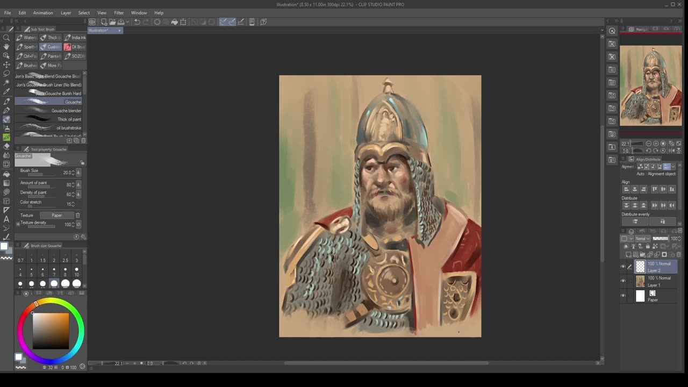Click the Paper texture button

pyautogui.click(x=56, y=216)
